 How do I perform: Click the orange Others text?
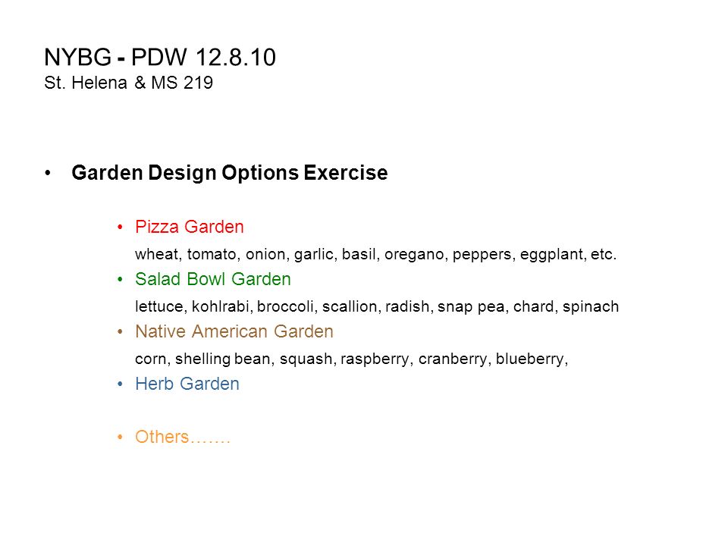point(183,437)
